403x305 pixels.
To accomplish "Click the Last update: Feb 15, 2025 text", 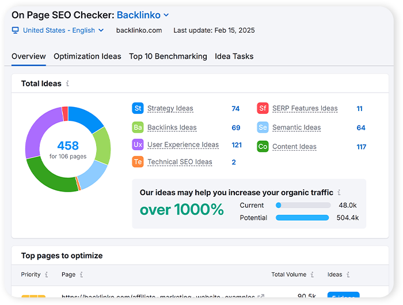I will tap(214, 30).
